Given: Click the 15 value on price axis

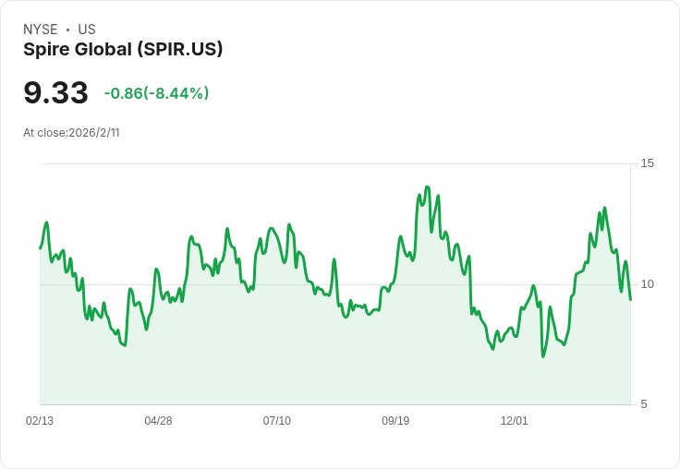Looking at the screenshot, I should coord(647,163).
